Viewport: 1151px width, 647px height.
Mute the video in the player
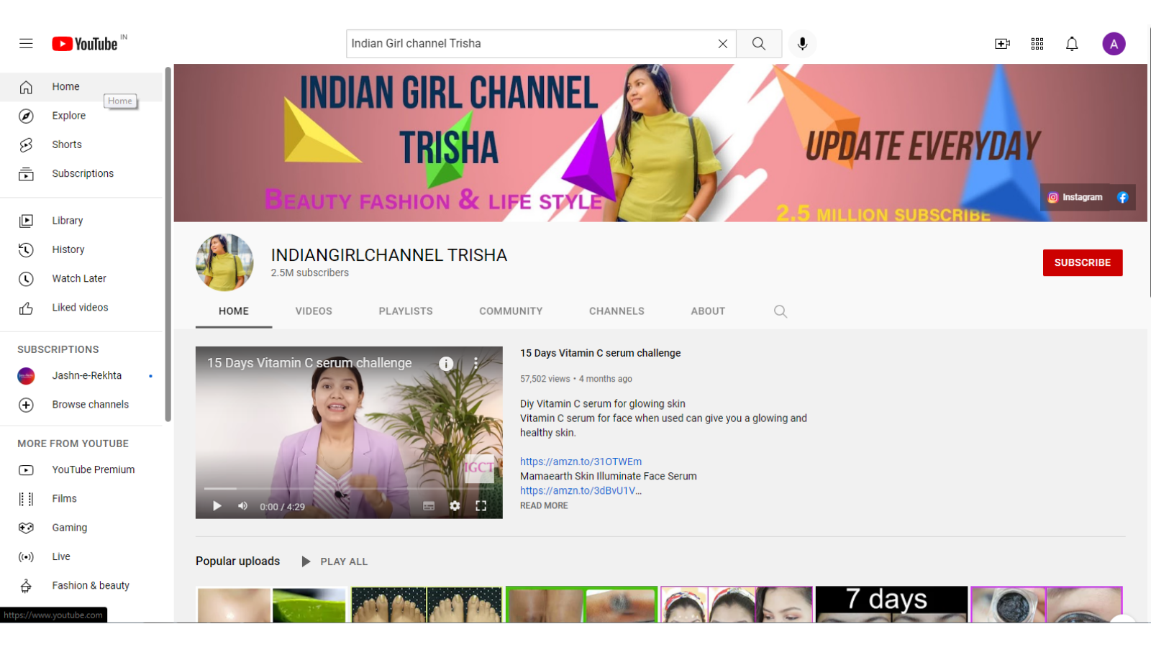243,505
